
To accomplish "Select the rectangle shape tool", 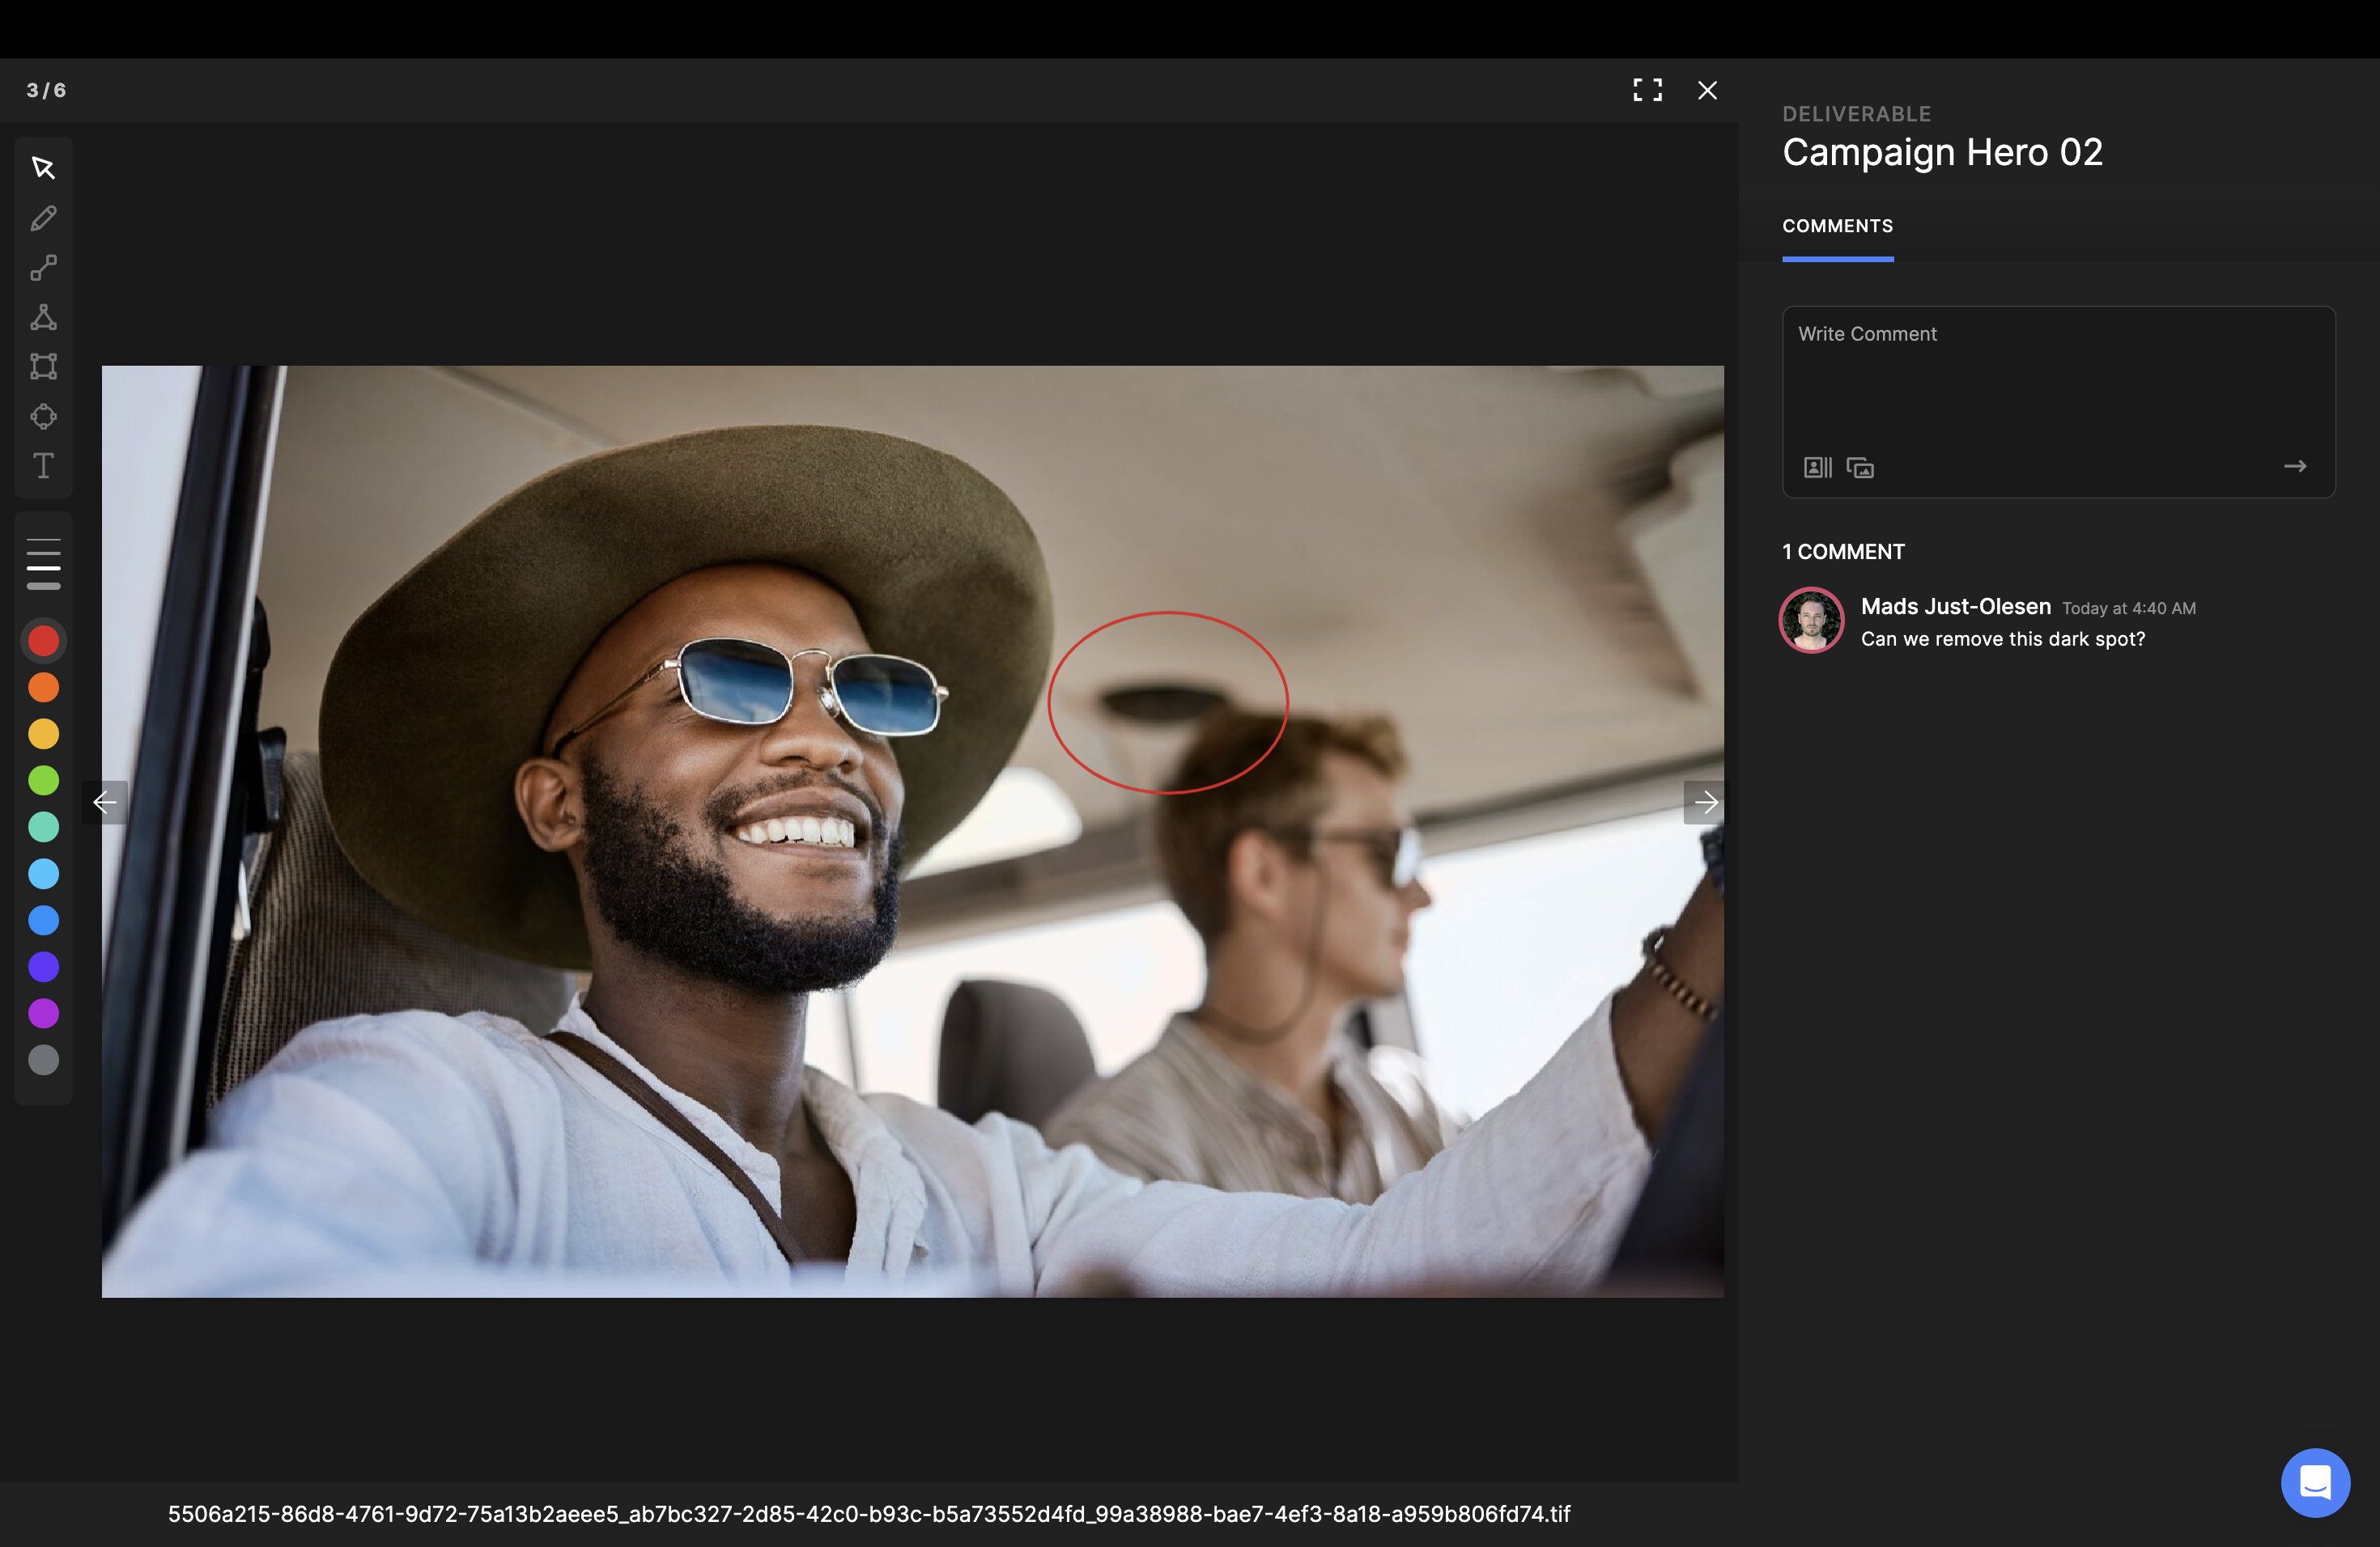I will tap(43, 367).
